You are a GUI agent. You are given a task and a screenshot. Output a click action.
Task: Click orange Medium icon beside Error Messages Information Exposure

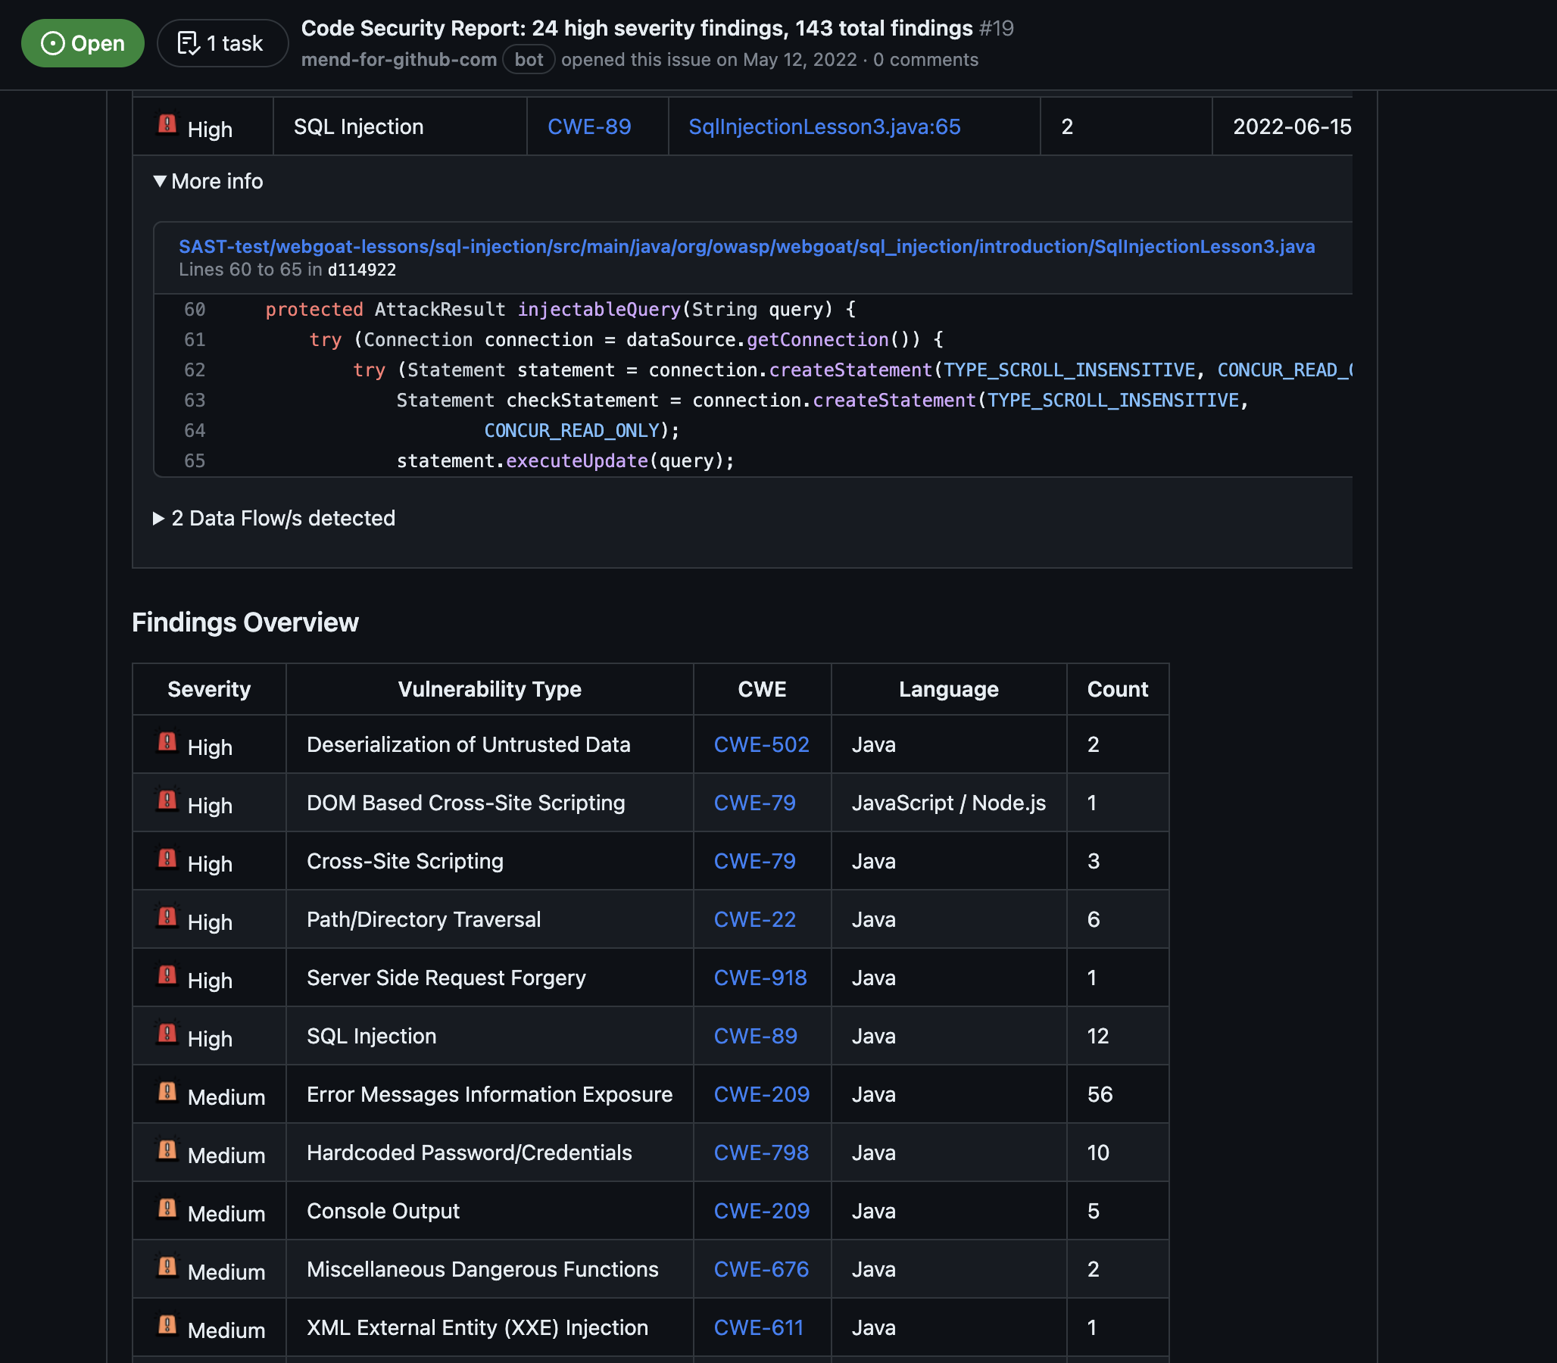click(167, 1092)
